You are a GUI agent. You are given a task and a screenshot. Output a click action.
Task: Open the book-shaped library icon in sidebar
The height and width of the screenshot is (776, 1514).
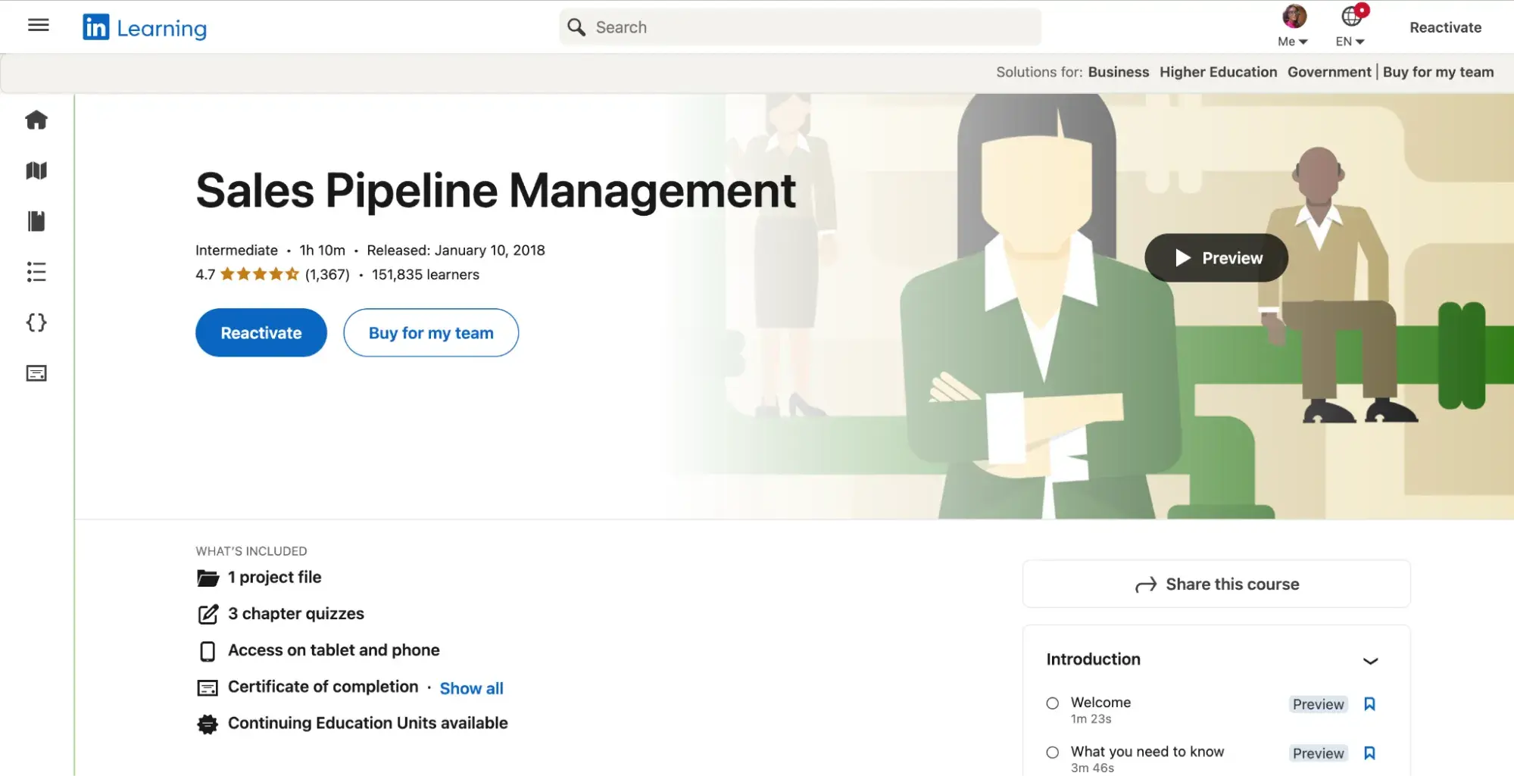pos(36,221)
